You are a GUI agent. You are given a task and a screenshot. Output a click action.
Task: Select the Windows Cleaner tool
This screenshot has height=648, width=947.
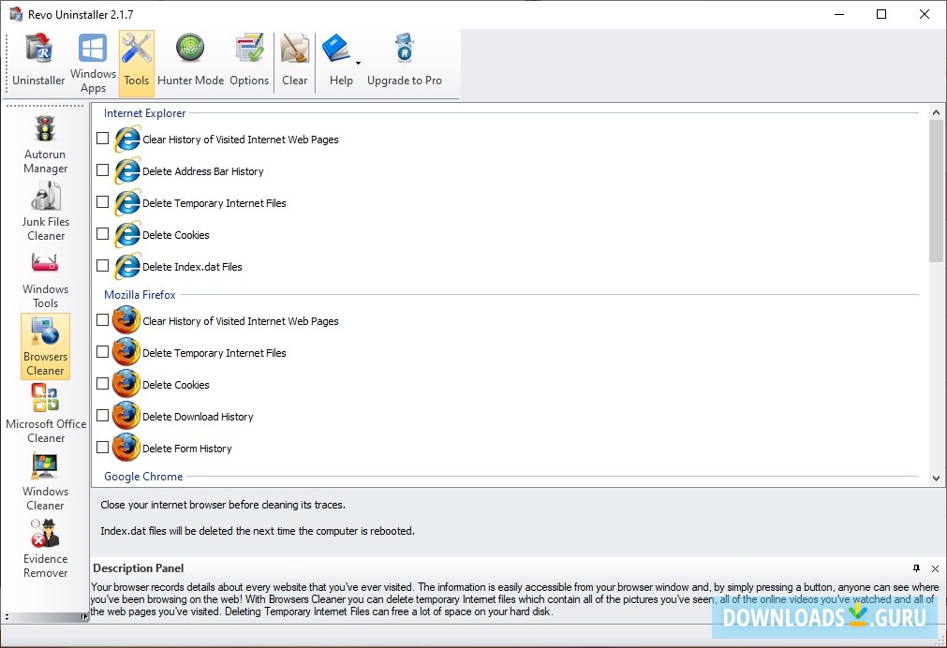point(44,478)
